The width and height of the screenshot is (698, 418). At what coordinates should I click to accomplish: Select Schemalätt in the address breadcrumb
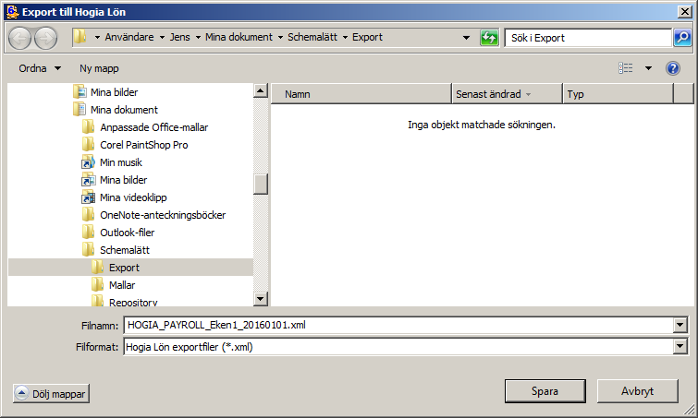tap(312, 37)
